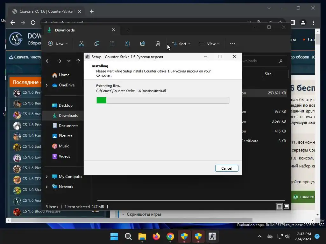Click the Explorer search box
Viewport: 326px width, 244px height.
coord(264,61)
